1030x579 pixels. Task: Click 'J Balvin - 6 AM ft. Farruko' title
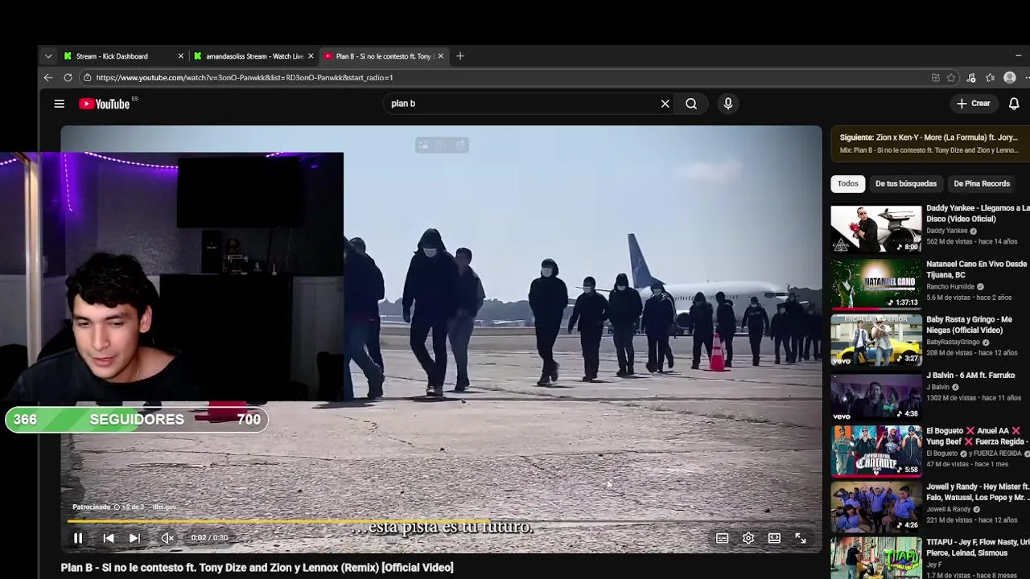(x=970, y=375)
